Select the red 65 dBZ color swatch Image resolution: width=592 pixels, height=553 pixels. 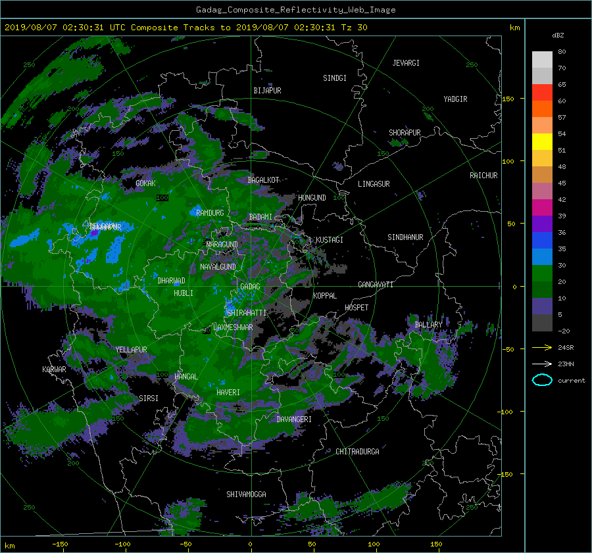pos(542,92)
